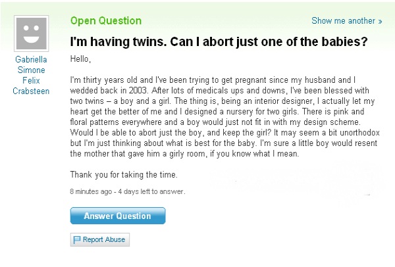Click the last body line about girly room
Viewport: 395px width, 267px height.
[184, 153]
